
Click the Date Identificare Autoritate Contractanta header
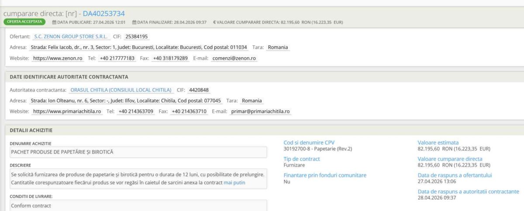pos(69,77)
